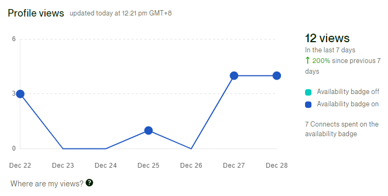Select the Dec 28 data point

[x=277, y=75]
